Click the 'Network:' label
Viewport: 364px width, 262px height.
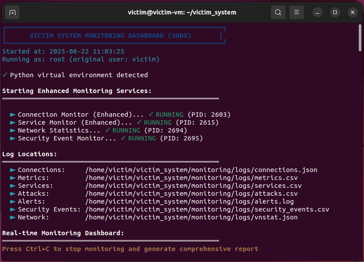[33, 218]
